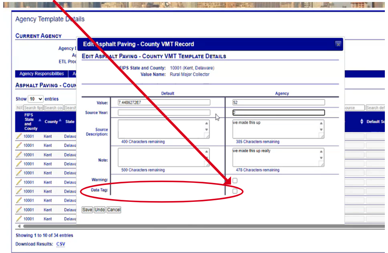Check the Agency Warning checkbox
Screen dimensions: 388x253
click(235, 181)
